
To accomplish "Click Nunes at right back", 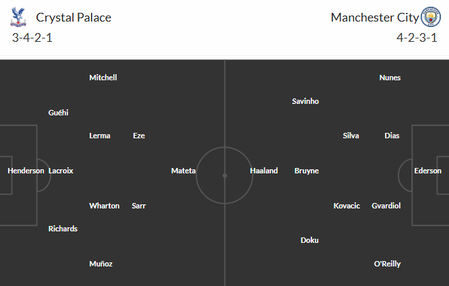I will tap(390, 78).
